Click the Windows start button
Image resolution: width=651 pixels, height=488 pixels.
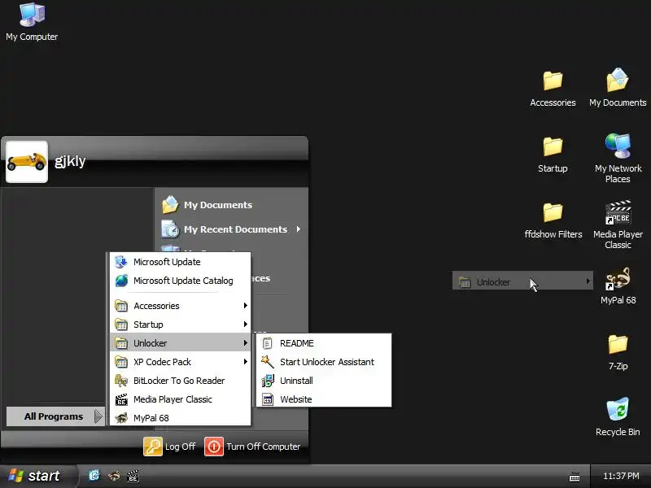tap(37, 476)
